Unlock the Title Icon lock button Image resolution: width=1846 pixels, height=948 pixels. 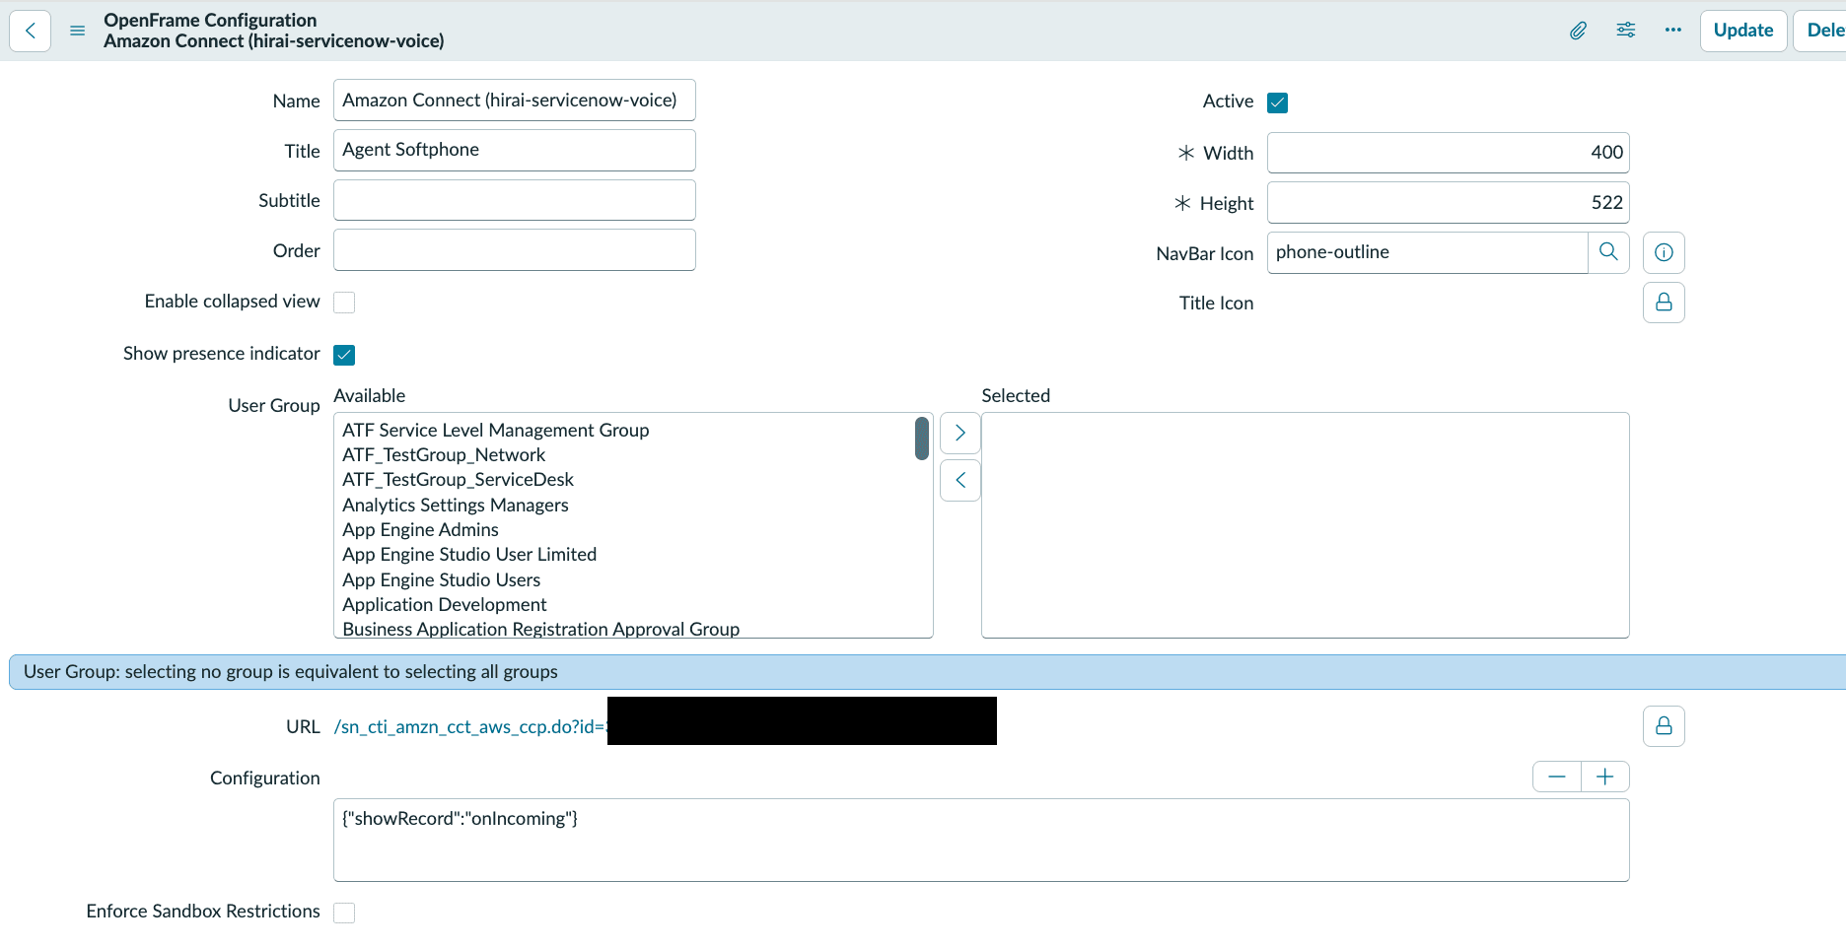1664,303
